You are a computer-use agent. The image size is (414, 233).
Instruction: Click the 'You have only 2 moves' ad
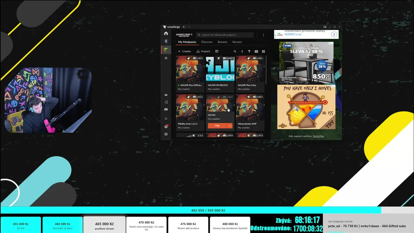pos(306,107)
